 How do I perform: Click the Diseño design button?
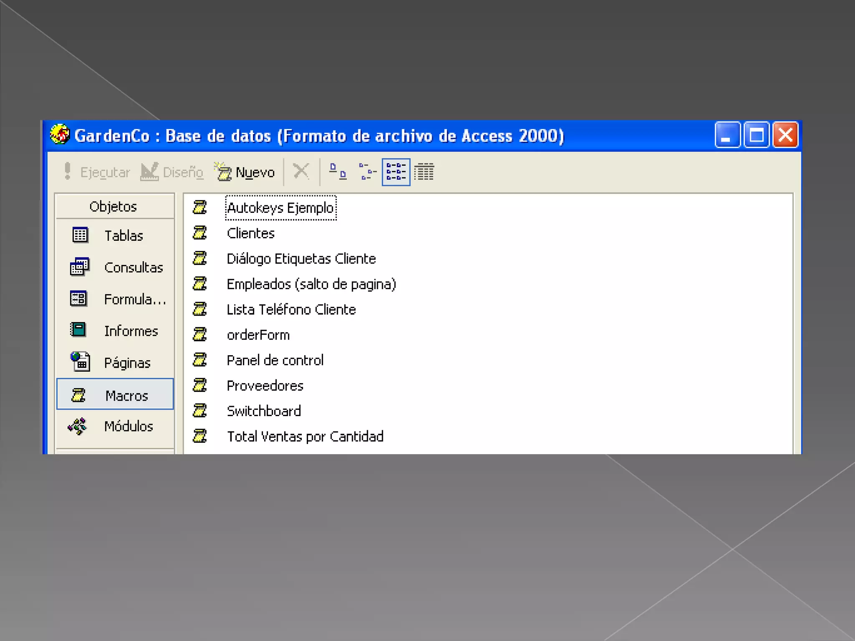[x=172, y=172]
